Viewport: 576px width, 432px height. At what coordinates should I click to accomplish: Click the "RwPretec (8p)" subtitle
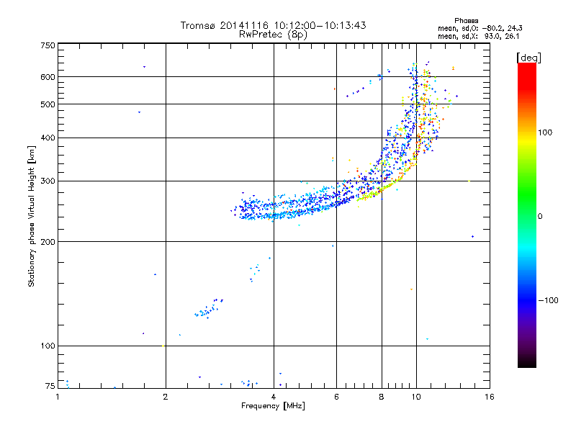tap(273, 35)
